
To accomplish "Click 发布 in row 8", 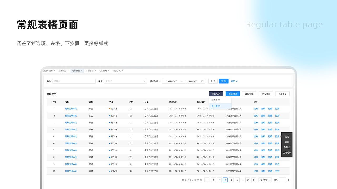I will pos(256,157).
